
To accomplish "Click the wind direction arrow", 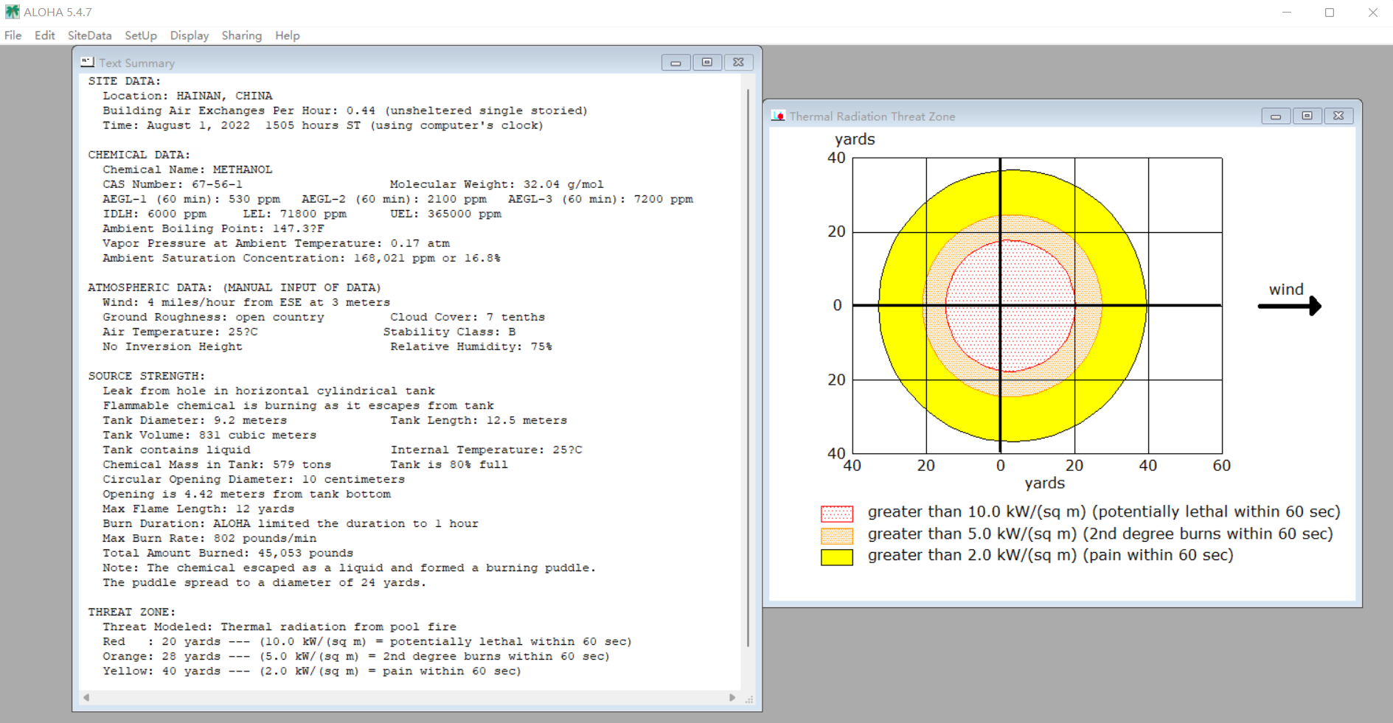I will (x=1290, y=305).
